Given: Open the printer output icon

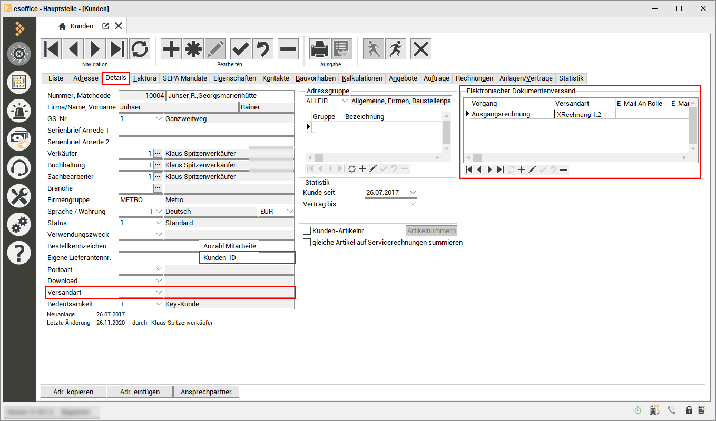Looking at the screenshot, I should pos(320,49).
